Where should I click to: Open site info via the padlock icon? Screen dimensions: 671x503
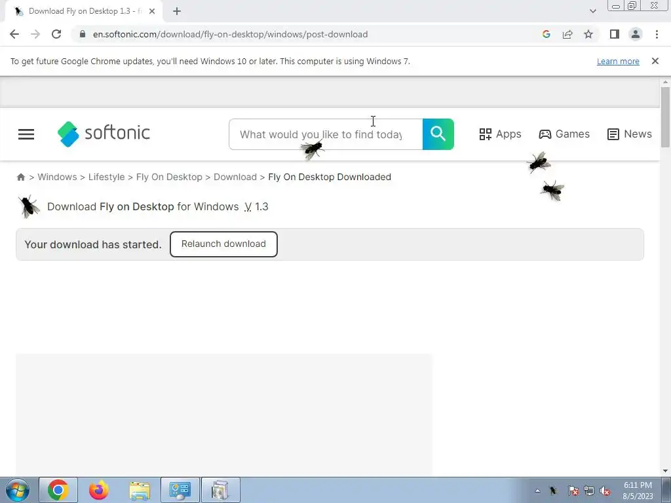pyautogui.click(x=83, y=34)
